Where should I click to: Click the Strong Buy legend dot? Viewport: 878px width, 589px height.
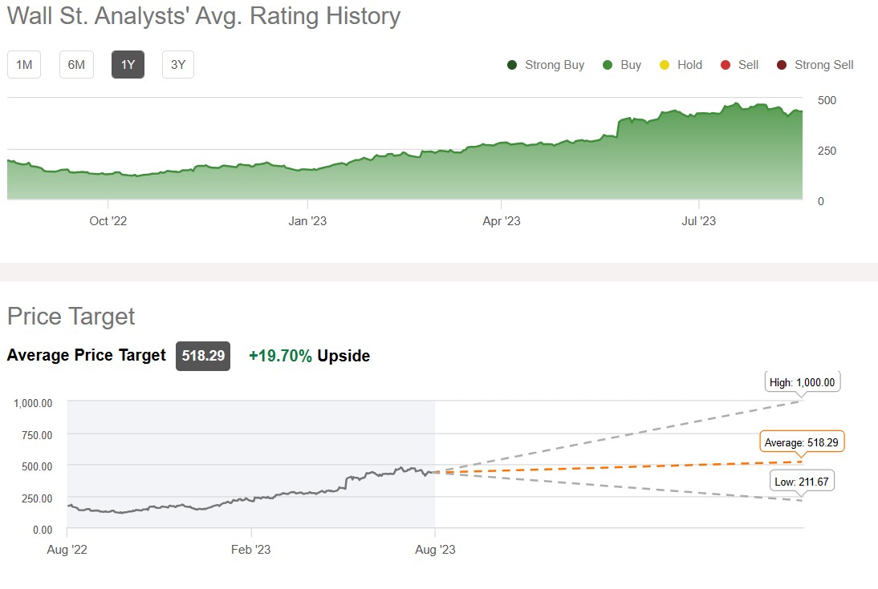coord(512,65)
